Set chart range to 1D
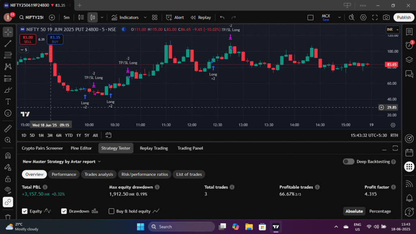 [x=24, y=135]
